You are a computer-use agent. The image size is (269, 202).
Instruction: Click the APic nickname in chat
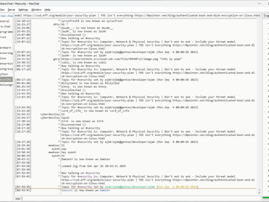point(56,24)
